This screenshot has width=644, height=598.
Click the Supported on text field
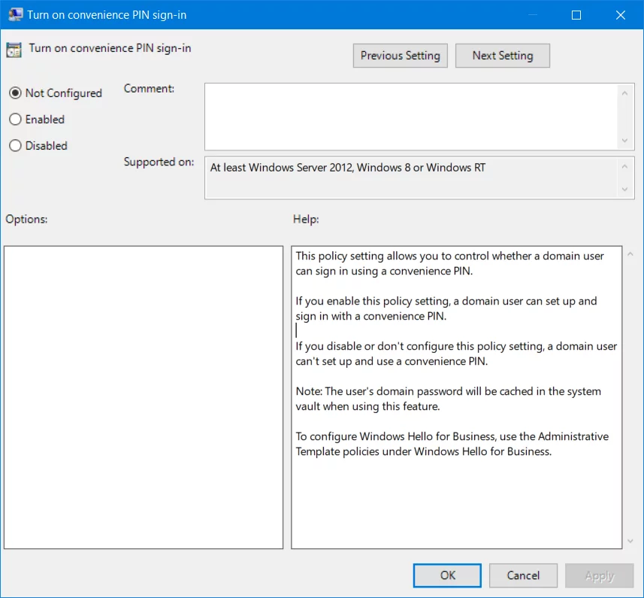411,178
